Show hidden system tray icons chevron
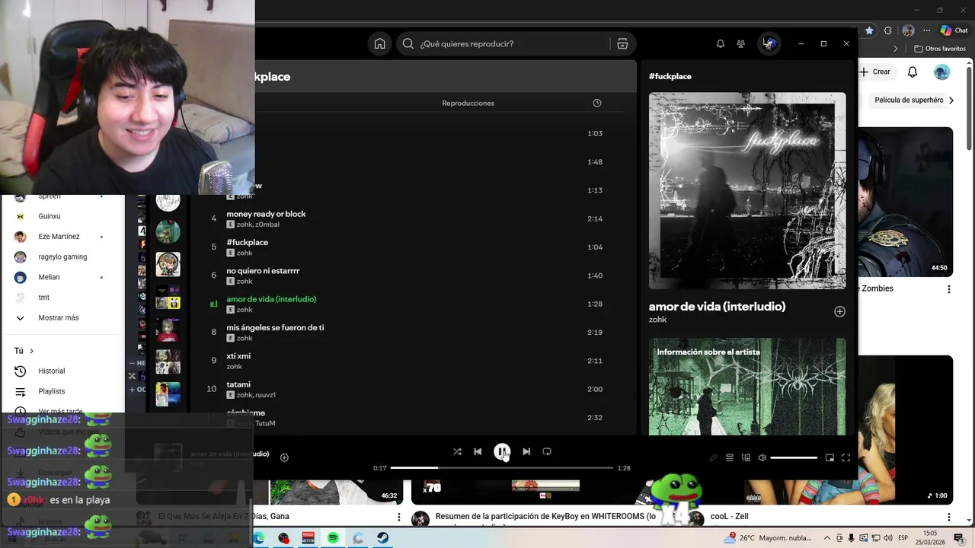 [x=827, y=538]
